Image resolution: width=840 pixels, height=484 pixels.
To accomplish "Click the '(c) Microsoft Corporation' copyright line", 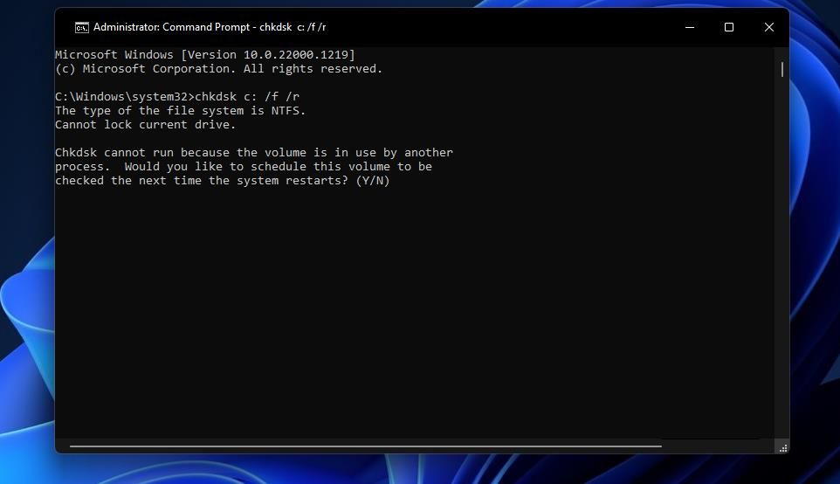I will (218, 69).
